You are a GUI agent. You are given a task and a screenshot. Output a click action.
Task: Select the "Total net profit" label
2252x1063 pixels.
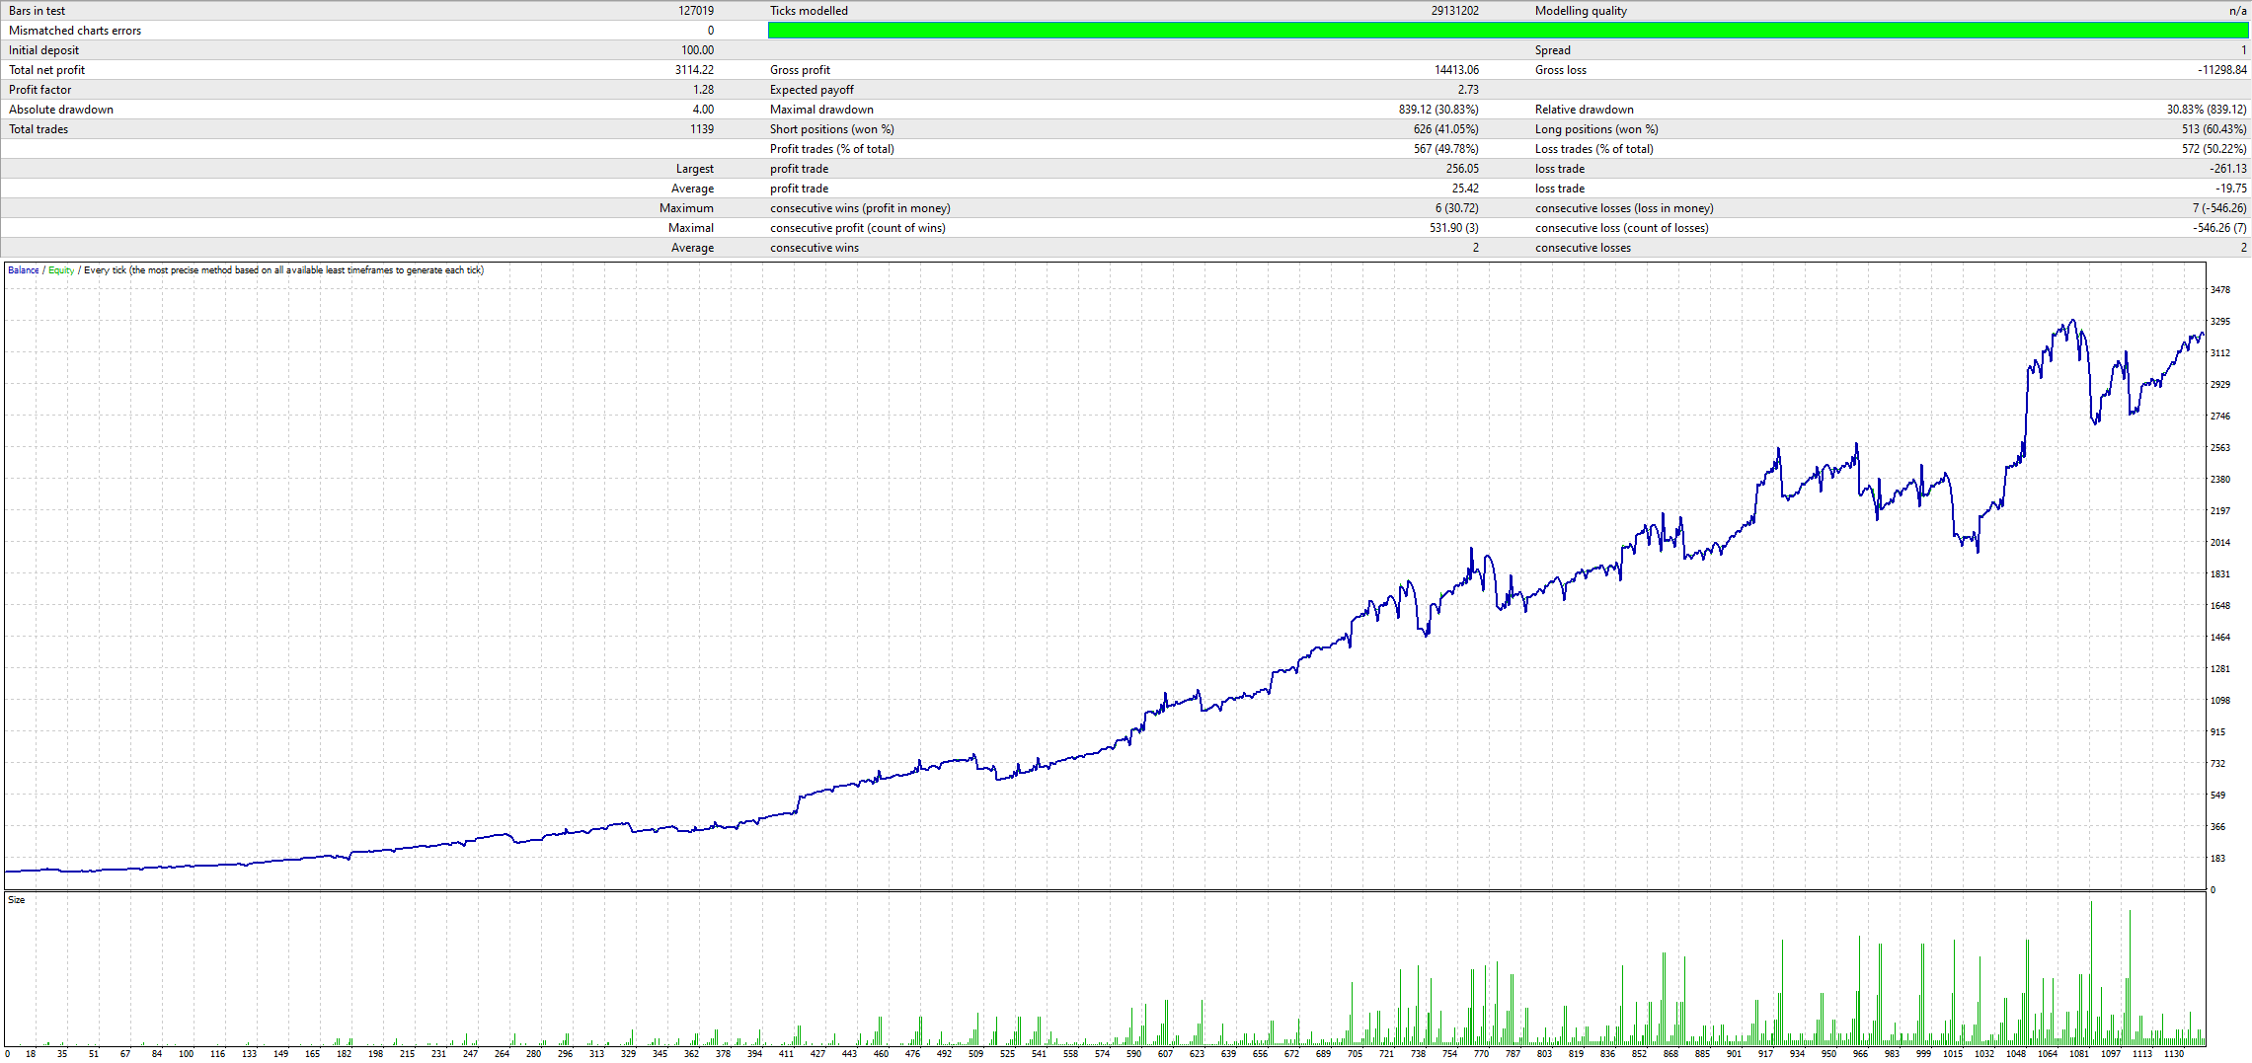(x=46, y=70)
